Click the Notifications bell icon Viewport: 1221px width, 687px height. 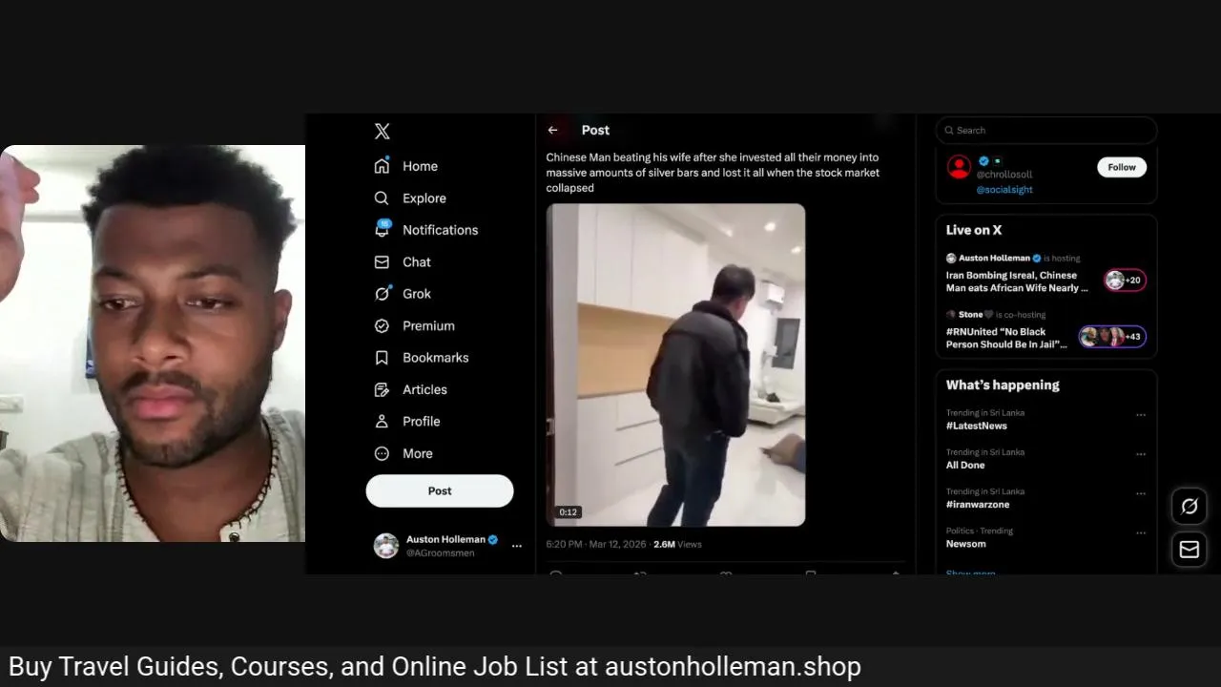[382, 230]
